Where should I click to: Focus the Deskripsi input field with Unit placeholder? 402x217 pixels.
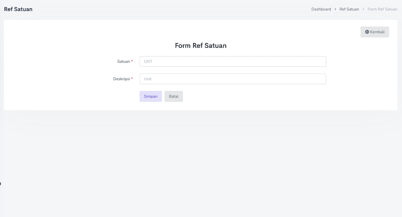pyautogui.click(x=233, y=79)
